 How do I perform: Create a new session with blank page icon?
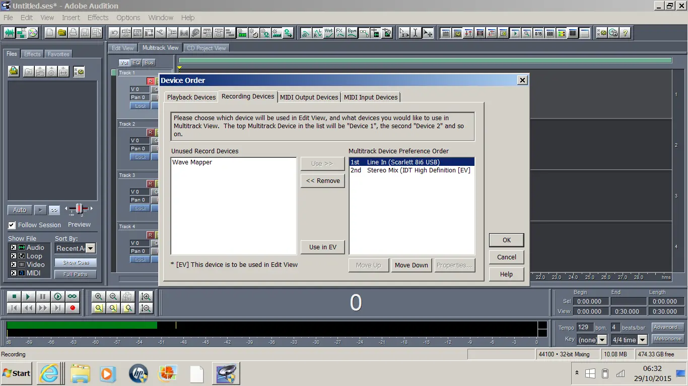click(x=50, y=33)
